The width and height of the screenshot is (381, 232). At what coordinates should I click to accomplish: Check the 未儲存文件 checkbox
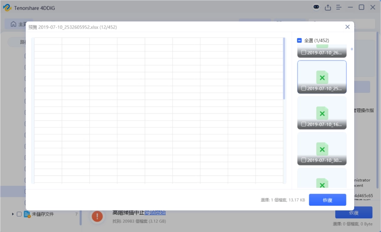coord(19,214)
